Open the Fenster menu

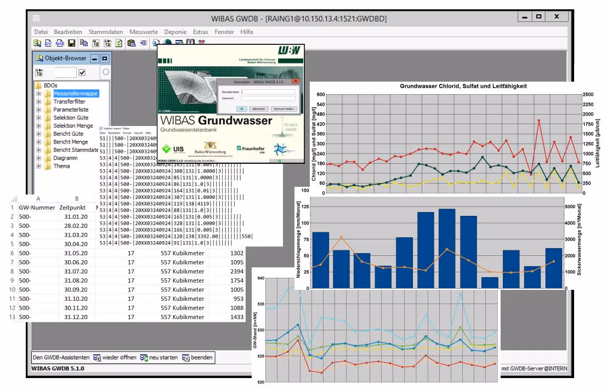click(224, 32)
